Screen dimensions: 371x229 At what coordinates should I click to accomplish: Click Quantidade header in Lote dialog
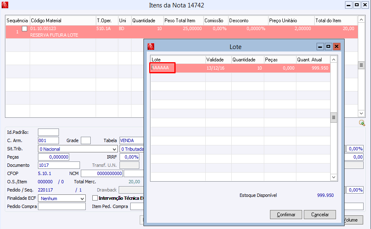248,60
